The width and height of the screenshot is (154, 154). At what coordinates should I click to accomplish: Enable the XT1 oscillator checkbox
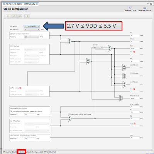(11, 121)
